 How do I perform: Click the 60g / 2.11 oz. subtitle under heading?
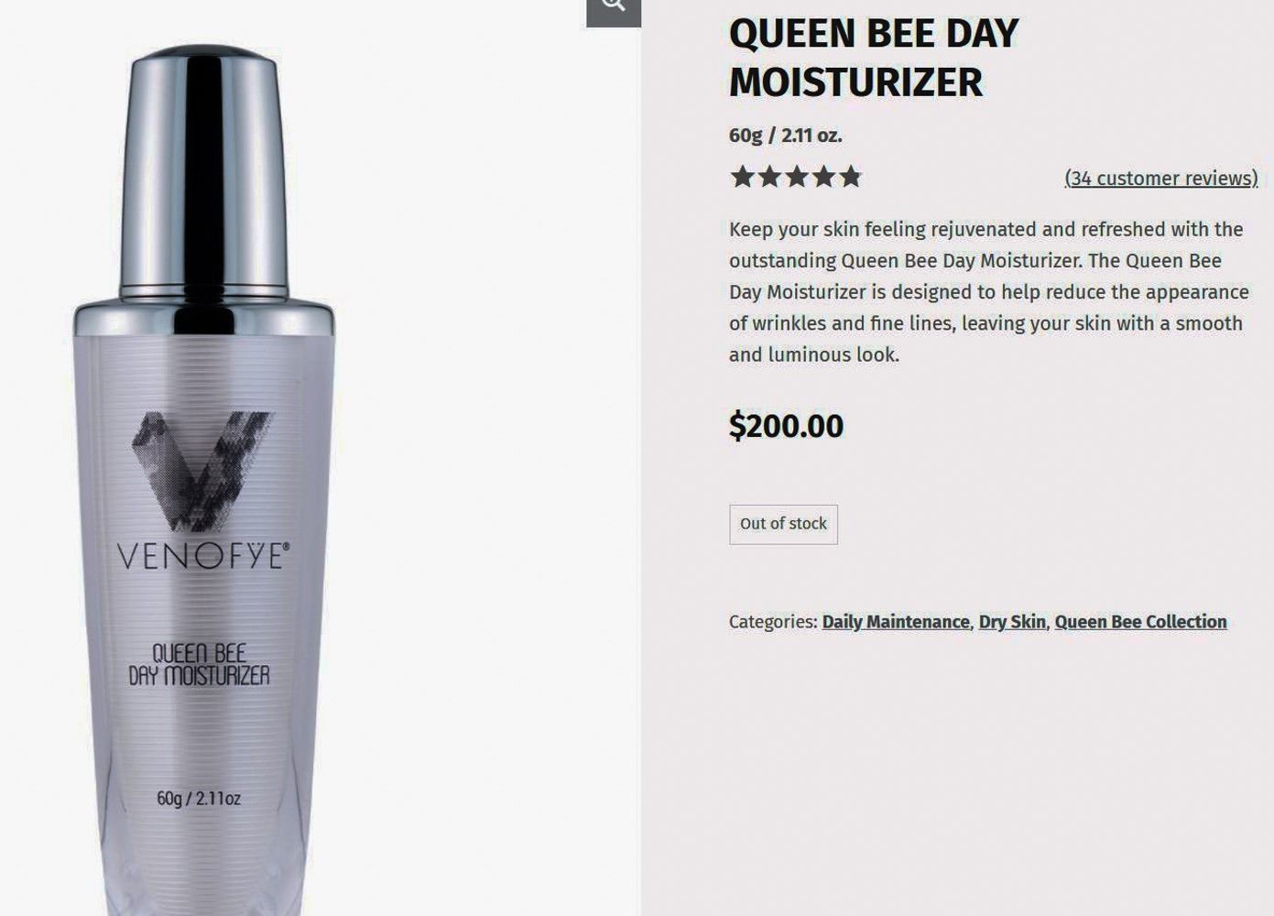tap(785, 136)
